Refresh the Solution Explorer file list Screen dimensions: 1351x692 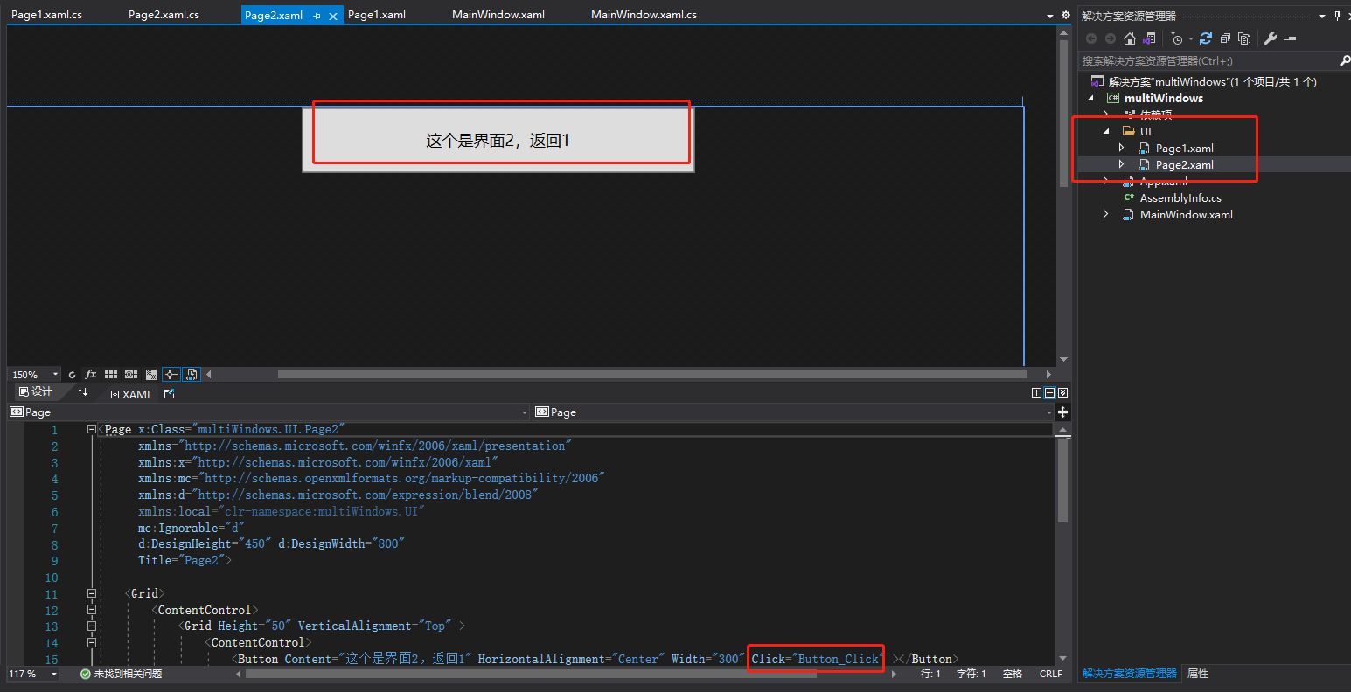pyautogui.click(x=1206, y=38)
